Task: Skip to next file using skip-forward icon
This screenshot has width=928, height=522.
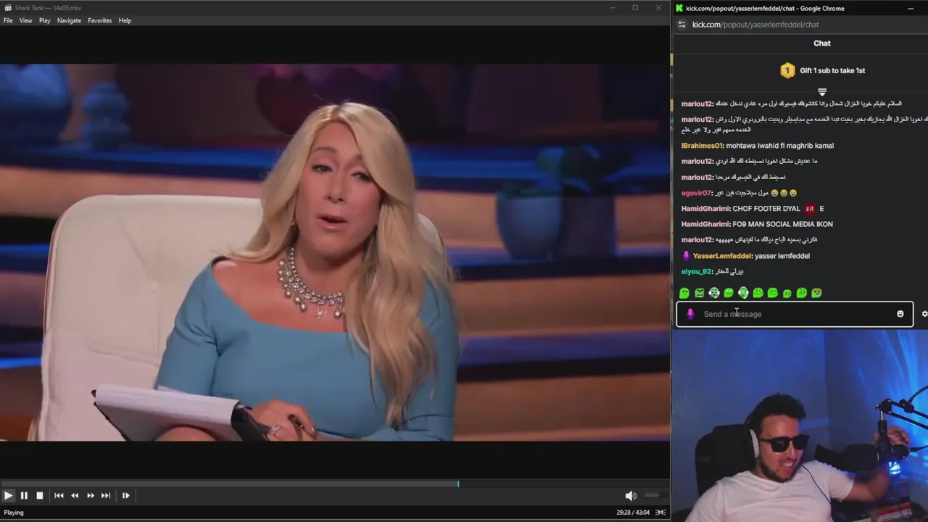Action: [x=106, y=495]
